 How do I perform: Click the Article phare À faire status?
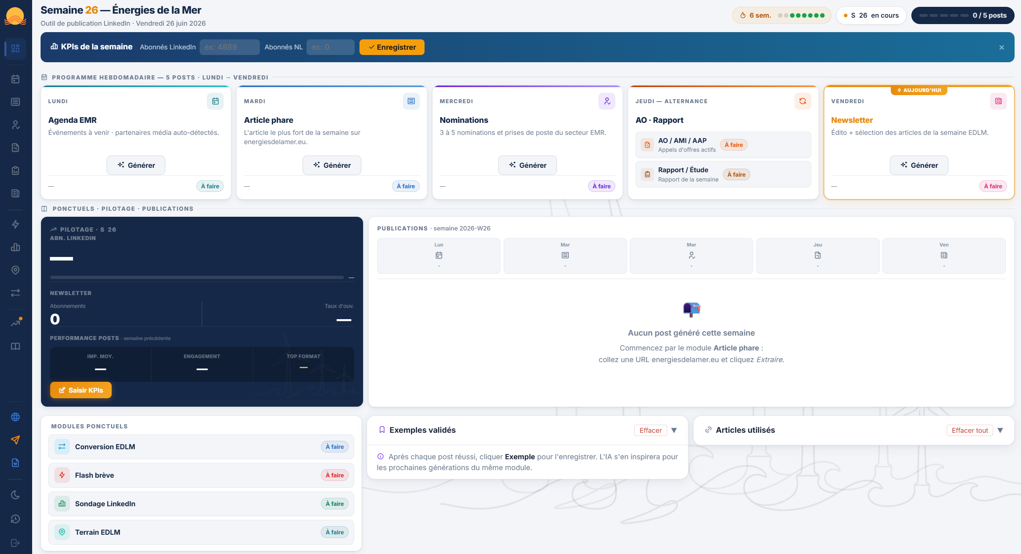[406, 186]
